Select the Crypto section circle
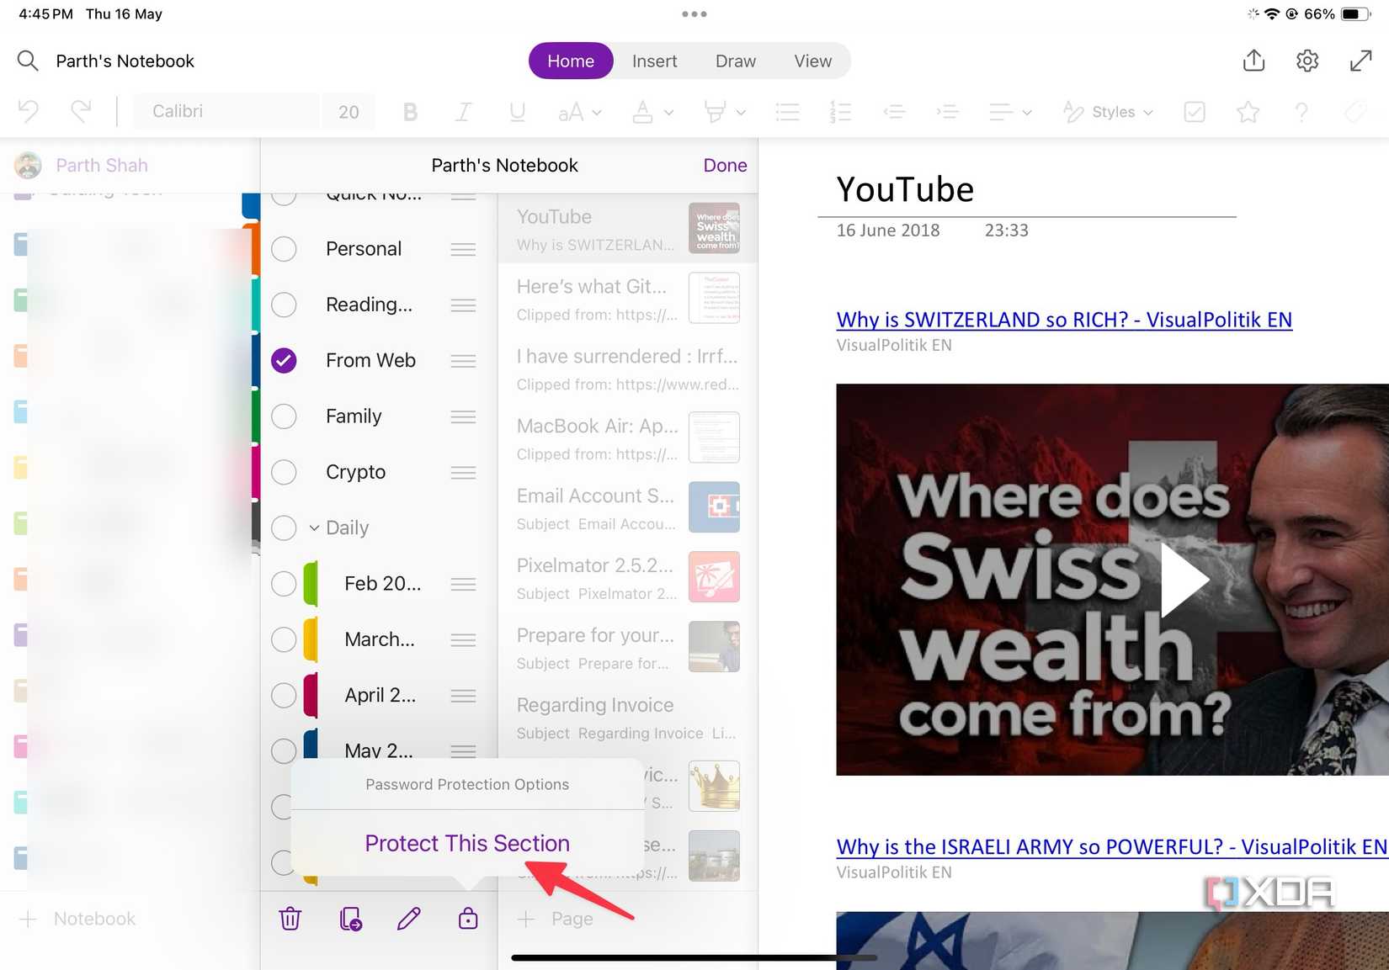This screenshot has width=1389, height=970. (284, 472)
